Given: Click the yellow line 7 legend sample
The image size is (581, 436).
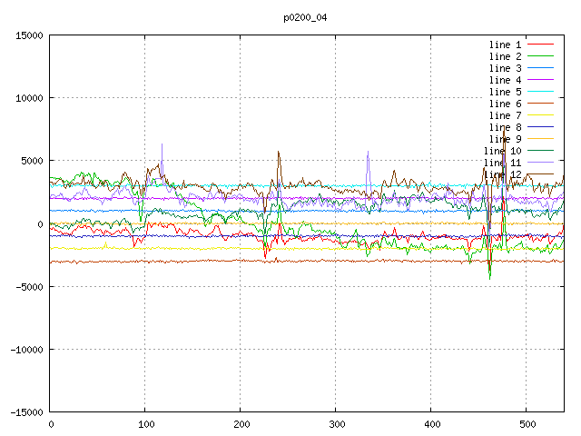Looking at the screenshot, I should 540,115.
